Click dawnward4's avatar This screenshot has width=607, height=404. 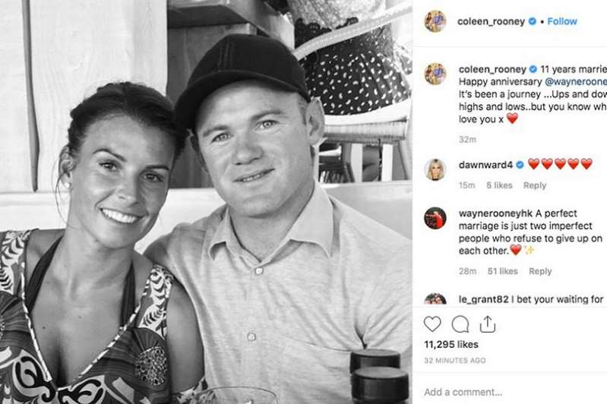(435, 169)
